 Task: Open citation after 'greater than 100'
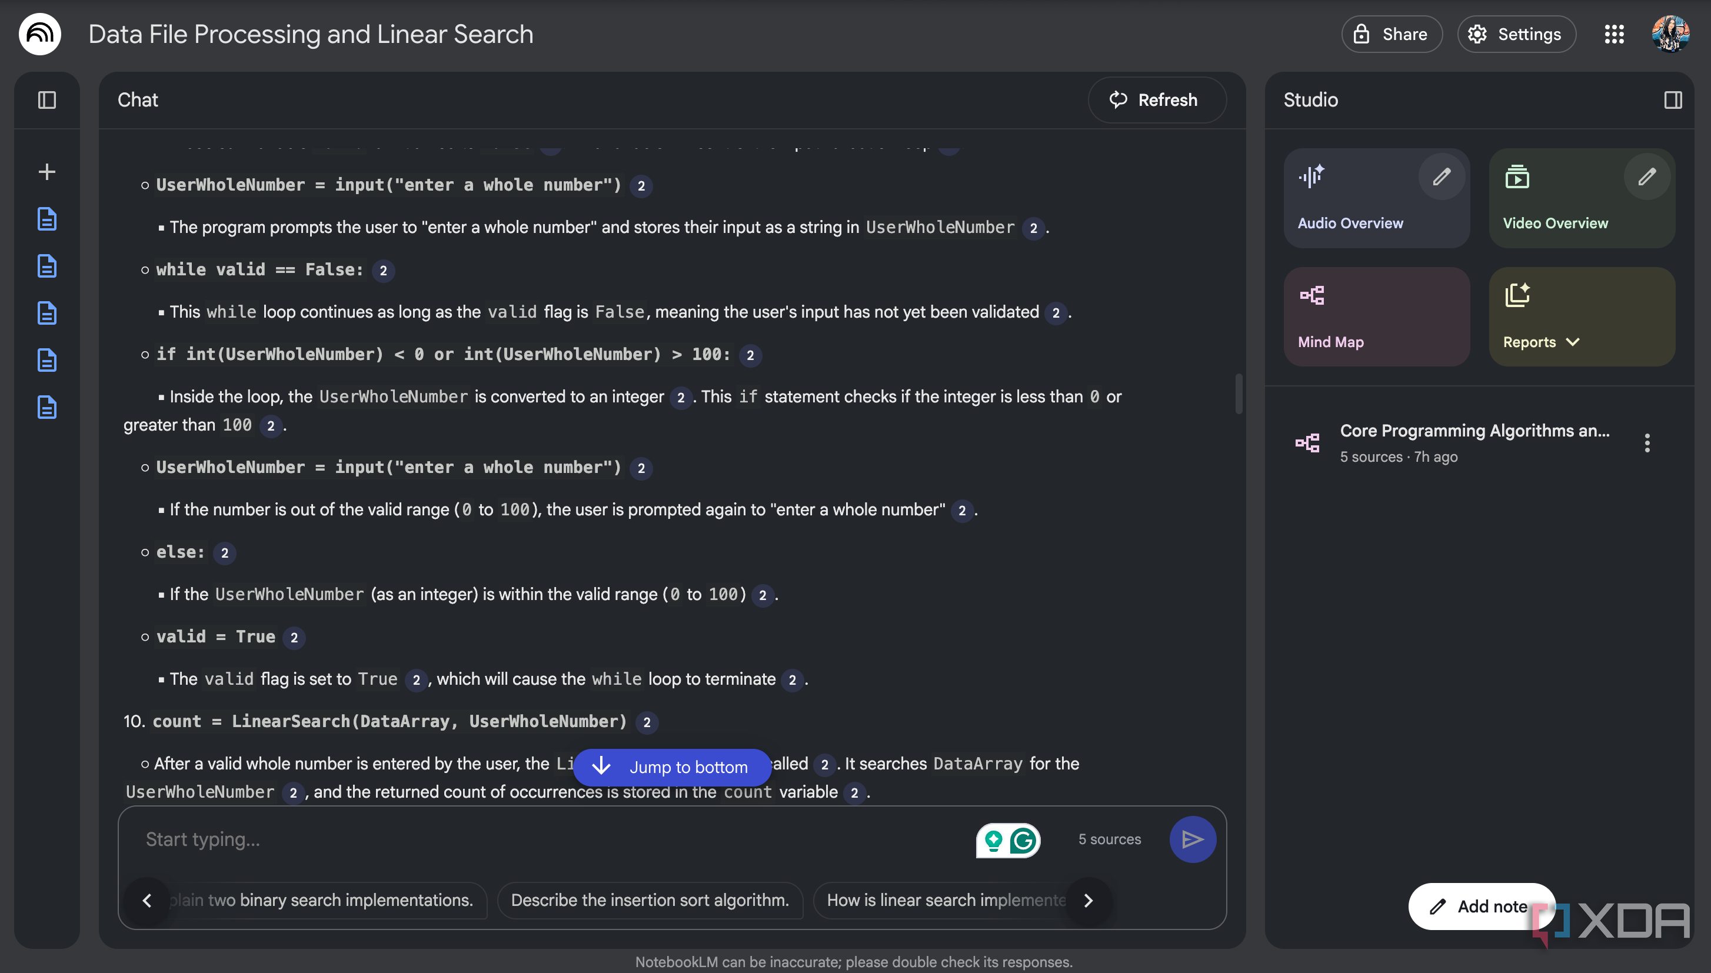(271, 426)
